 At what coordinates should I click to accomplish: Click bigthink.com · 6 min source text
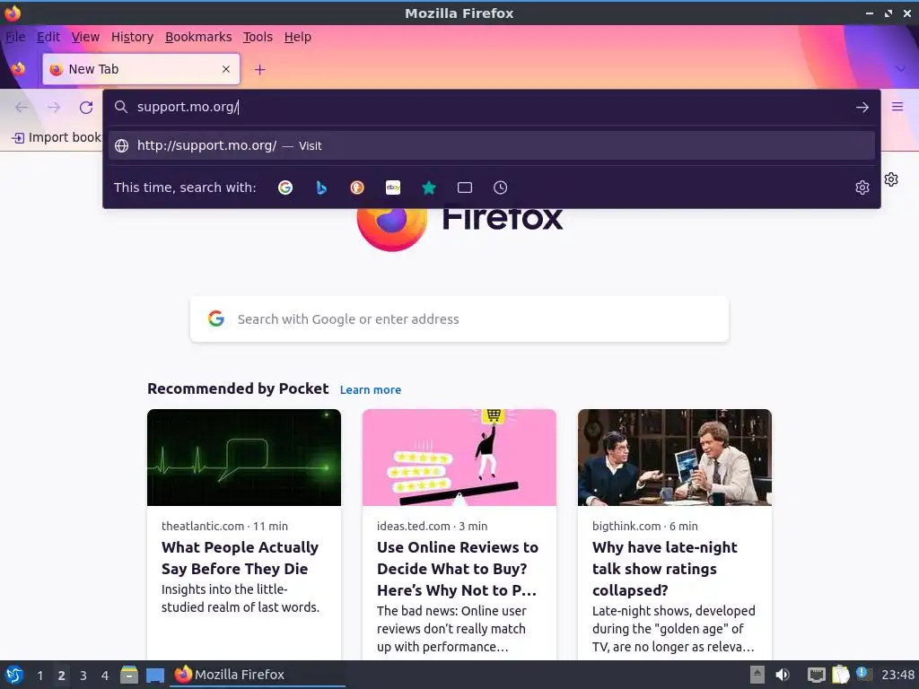pos(644,526)
